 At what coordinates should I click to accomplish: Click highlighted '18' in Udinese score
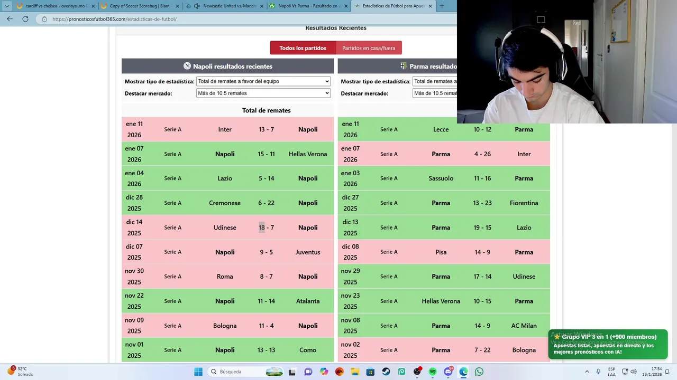pos(261,227)
